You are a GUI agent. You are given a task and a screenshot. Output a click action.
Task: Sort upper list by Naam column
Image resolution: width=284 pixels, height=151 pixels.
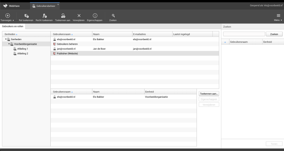click(x=112, y=34)
